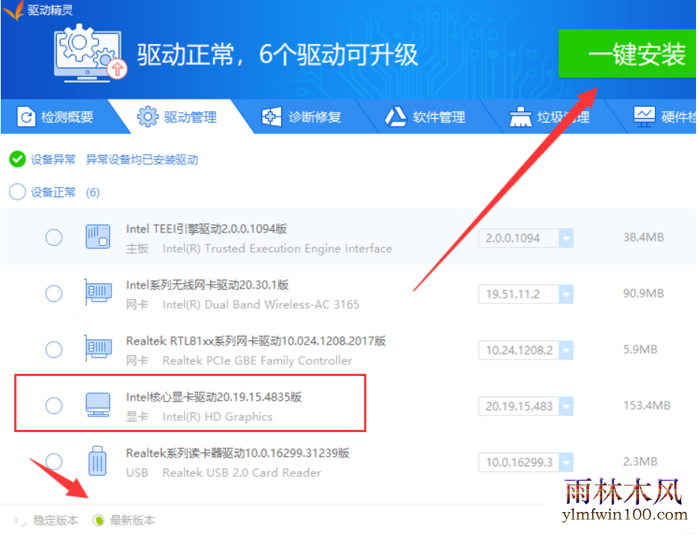The height and width of the screenshot is (536, 699).
Task: Select the Intel核心显卡驱动 checkbox
Action: point(54,405)
